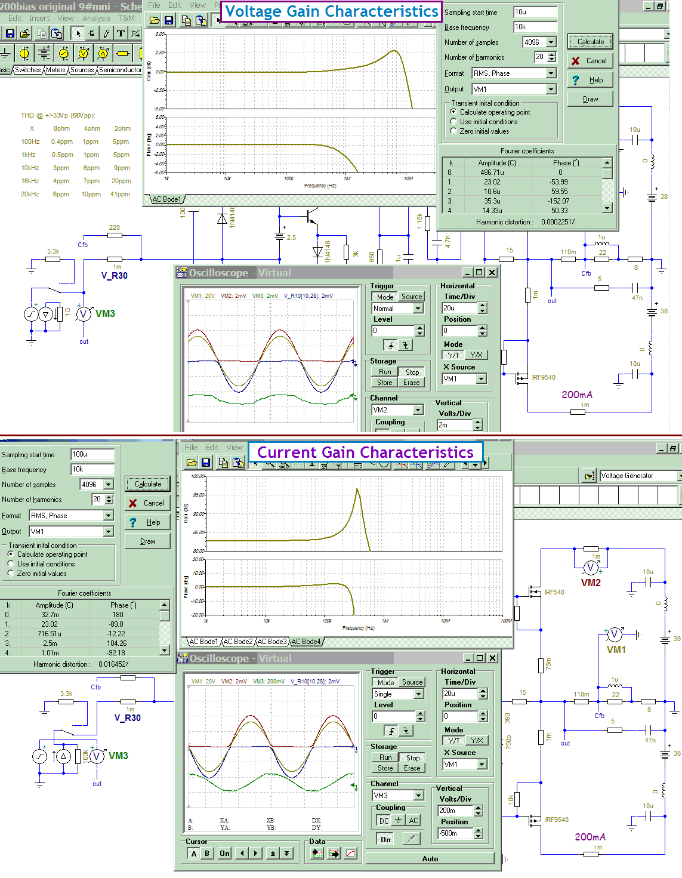The width and height of the screenshot is (682, 878).
Task: Click falling-edge trigger icon in lower oscilloscope
Action: tap(406, 731)
